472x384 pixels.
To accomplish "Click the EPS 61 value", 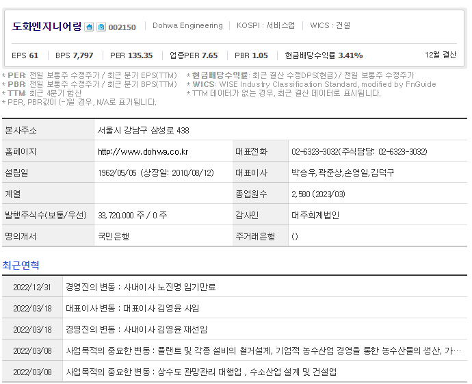I will (25, 55).
